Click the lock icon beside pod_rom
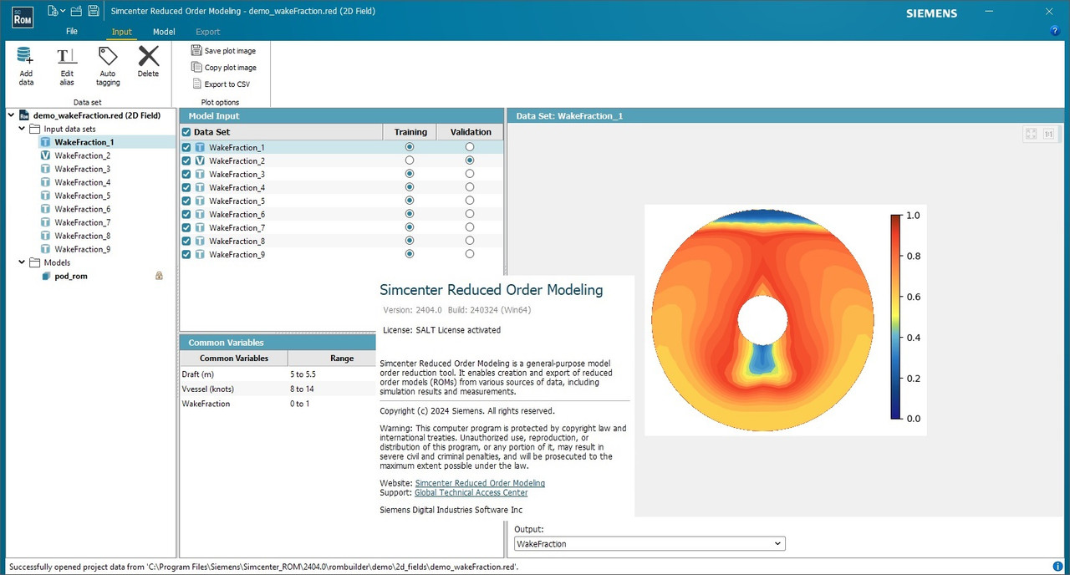The height and width of the screenshot is (575, 1070). pos(159,276)
